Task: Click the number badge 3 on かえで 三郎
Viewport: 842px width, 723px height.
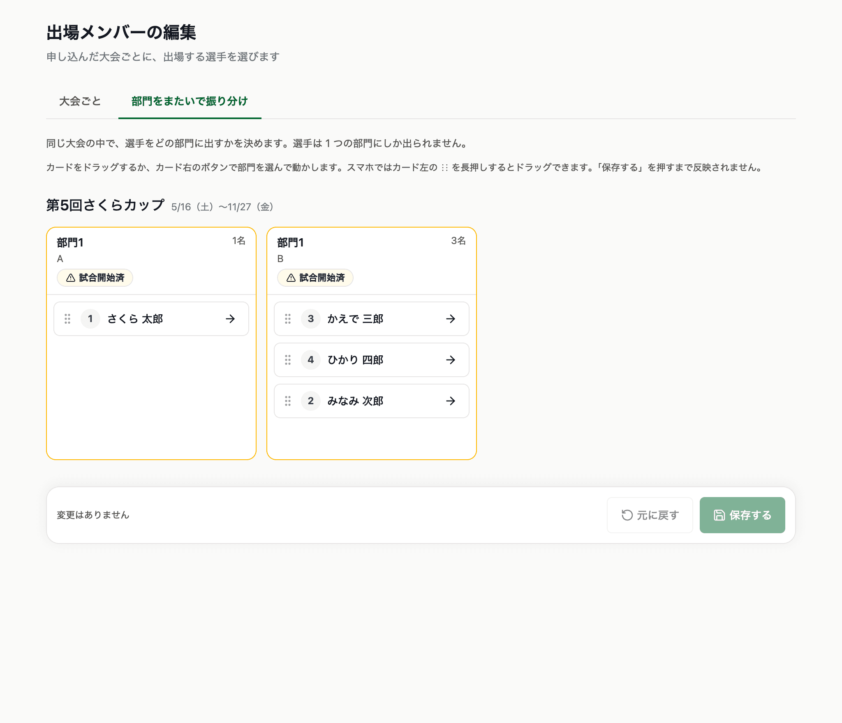Action: click(x=311, y=319)
